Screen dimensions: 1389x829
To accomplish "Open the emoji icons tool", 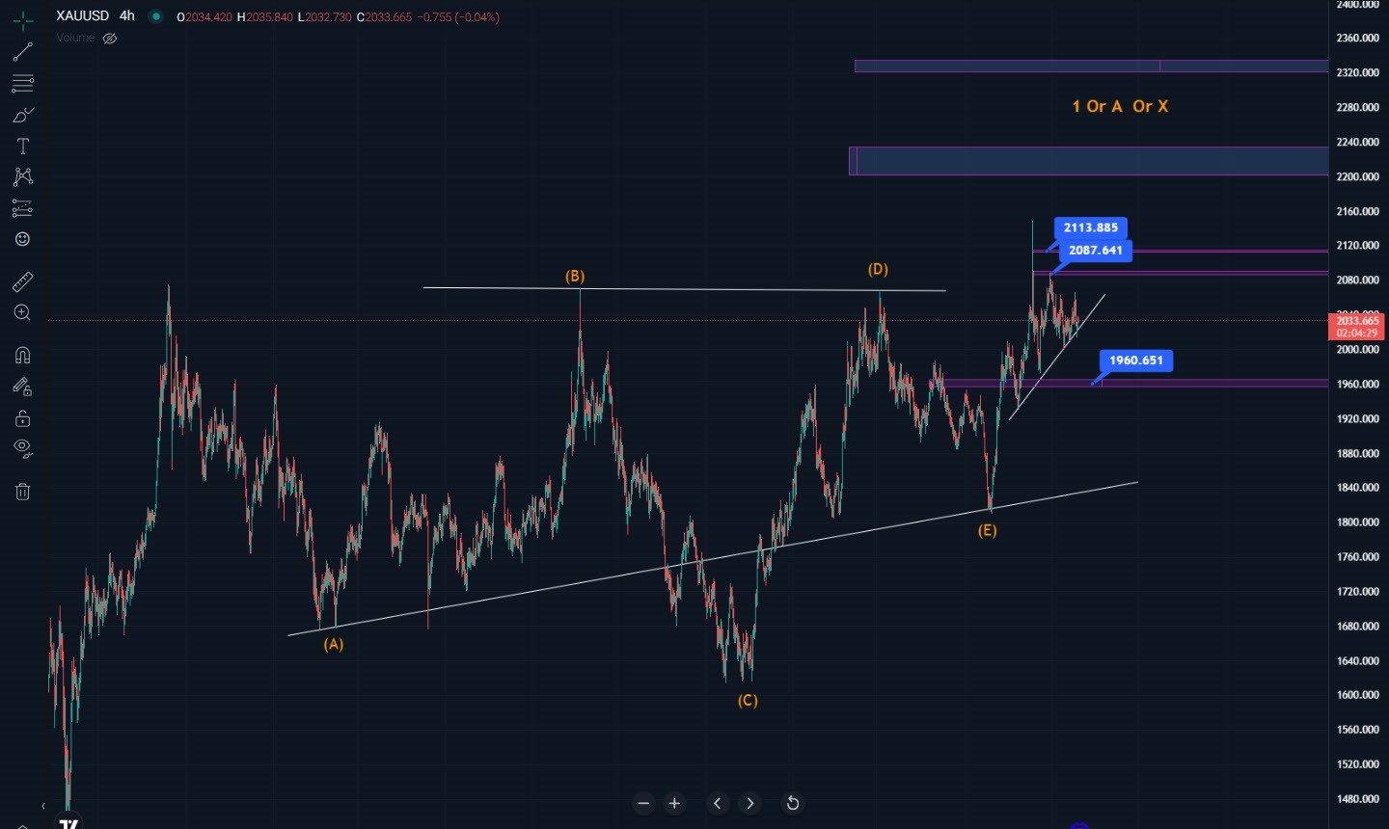I will (x=22, y=239).
